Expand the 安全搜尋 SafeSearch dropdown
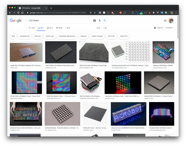This screenshot has height=146, width=186. tap(169, 28)
